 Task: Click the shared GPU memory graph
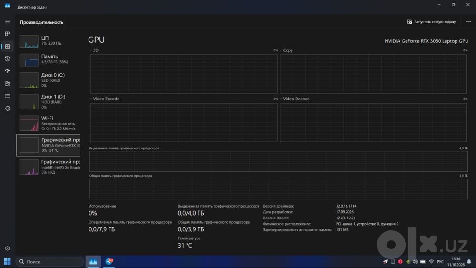[x=278, y=189]
